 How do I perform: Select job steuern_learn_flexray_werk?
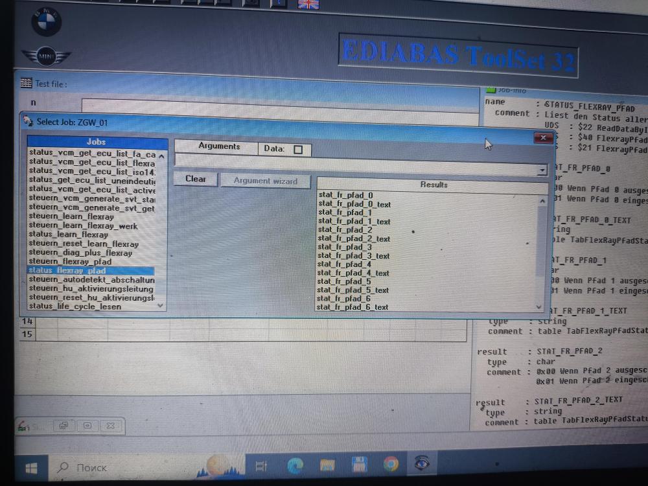click(x=83, y=226)
